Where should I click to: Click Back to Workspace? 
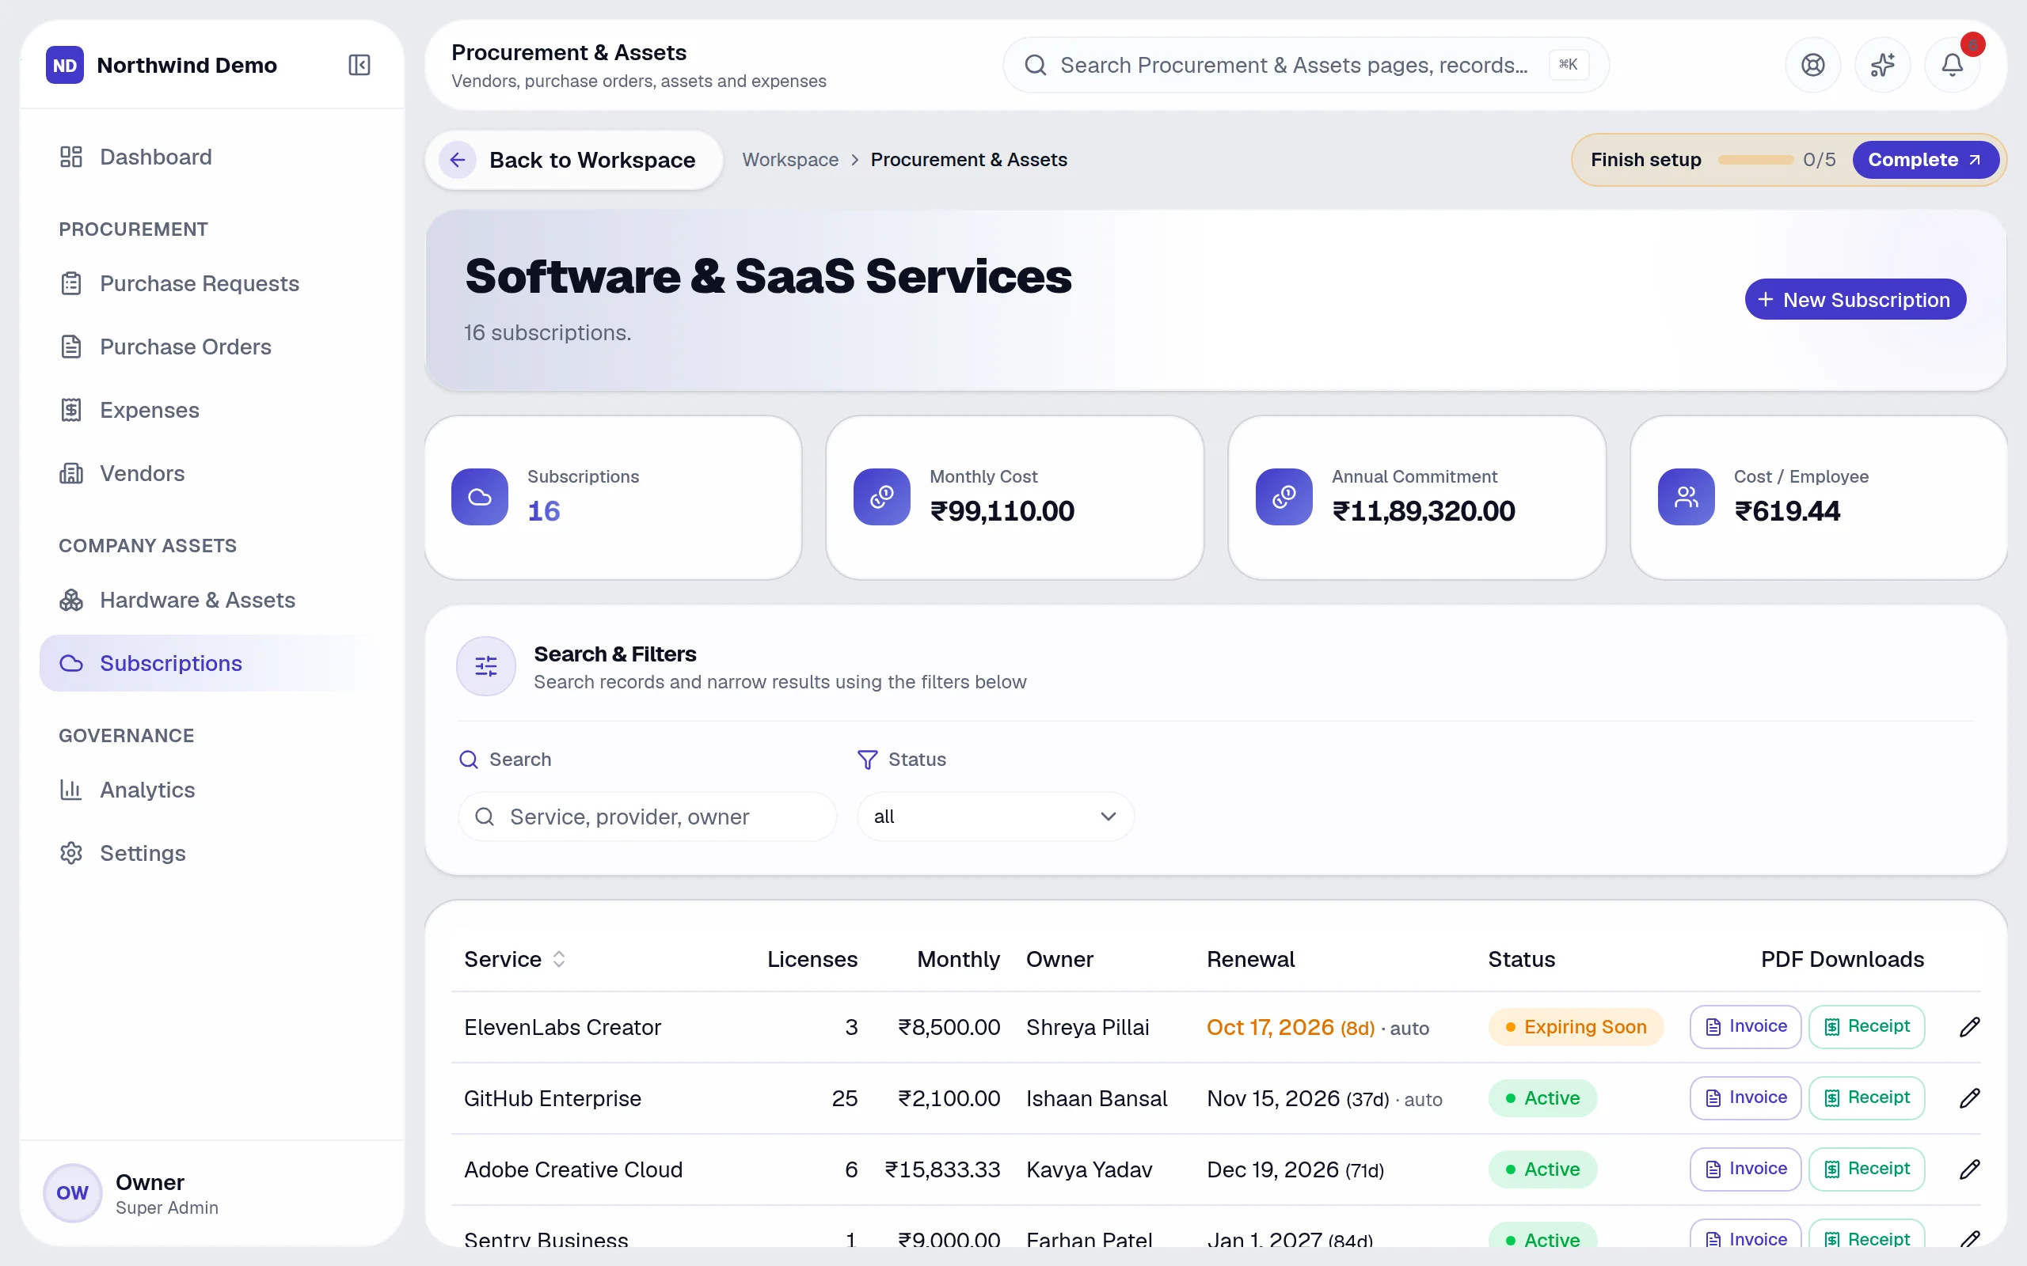pyautogui.click(x=575, y=160)
